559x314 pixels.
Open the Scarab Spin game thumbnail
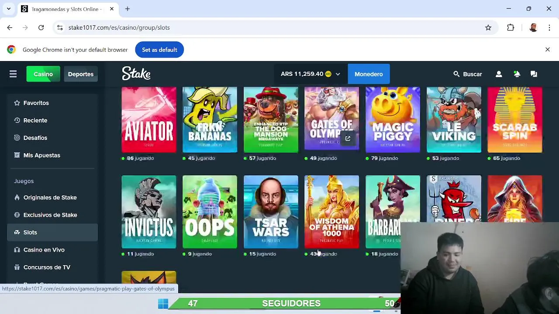(x=515, y=120)
